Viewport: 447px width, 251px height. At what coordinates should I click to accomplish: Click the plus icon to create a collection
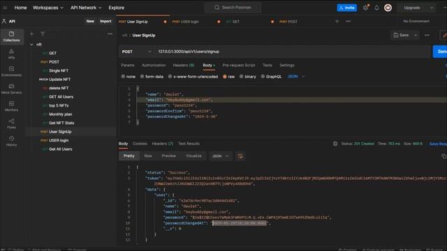(x=31, y=34)
